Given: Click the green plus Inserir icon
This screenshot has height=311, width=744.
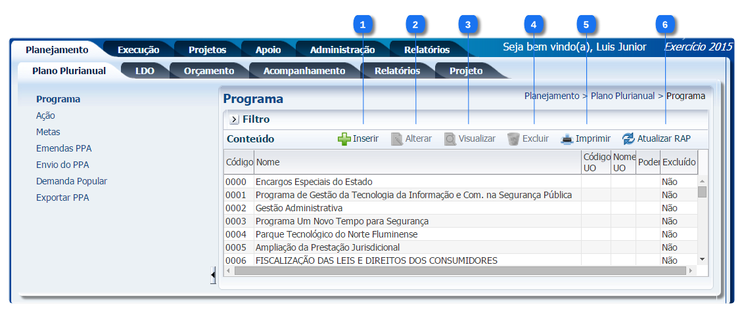Looking at the screenshot, I should 344,139.
